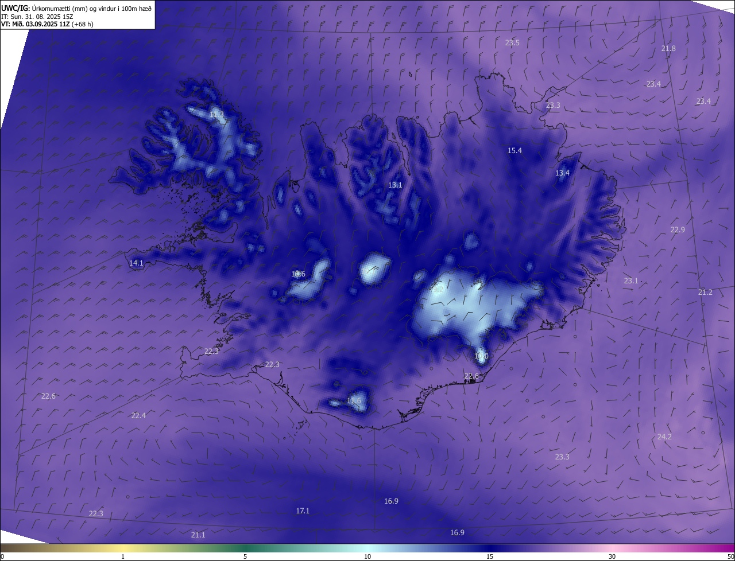This screenshot has height=561, width=735.
Task: Click the '5' label on the color scale
Action: 245,556
